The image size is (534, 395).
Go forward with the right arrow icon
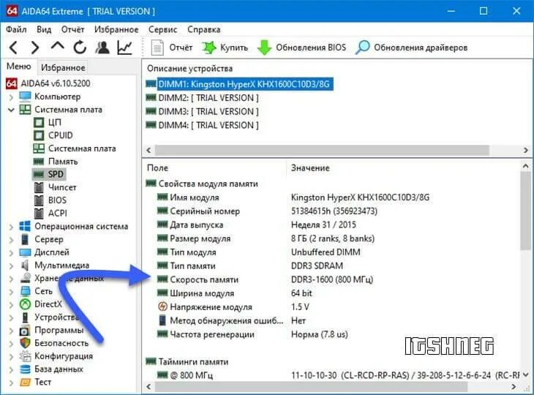(35, 48)
